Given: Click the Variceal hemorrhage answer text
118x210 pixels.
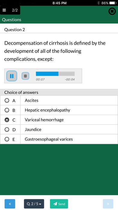Looking at the screenshot, I should [44, 120].
